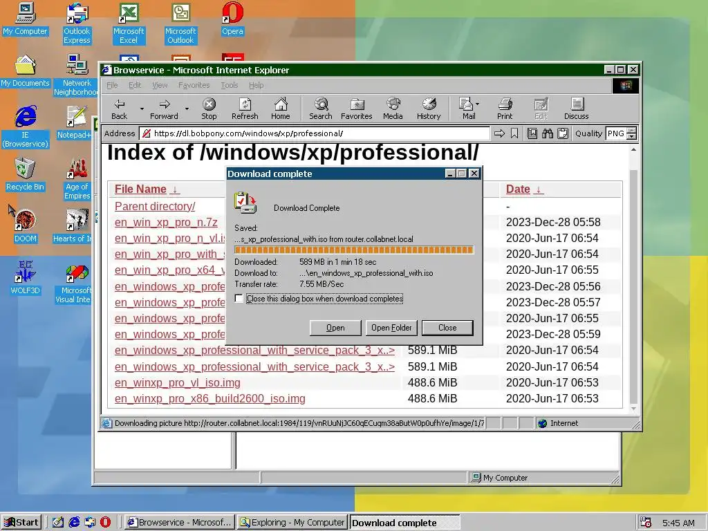The height and width of the screenshot is (531, 708).
Task: Open the Help menu
Action: click(256, 85)
